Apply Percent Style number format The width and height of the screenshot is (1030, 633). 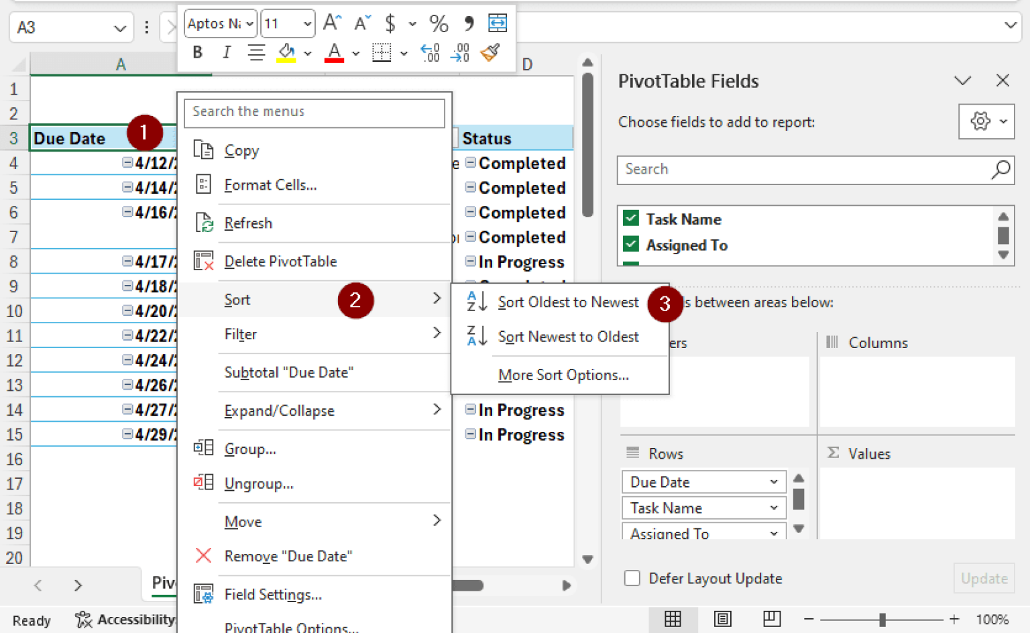point(439,24)
